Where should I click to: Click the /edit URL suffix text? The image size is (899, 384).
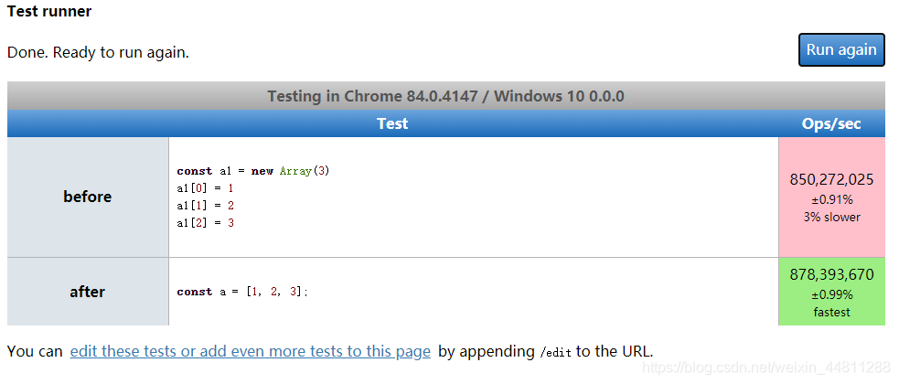pyautogui.click(x=555, y=352)
